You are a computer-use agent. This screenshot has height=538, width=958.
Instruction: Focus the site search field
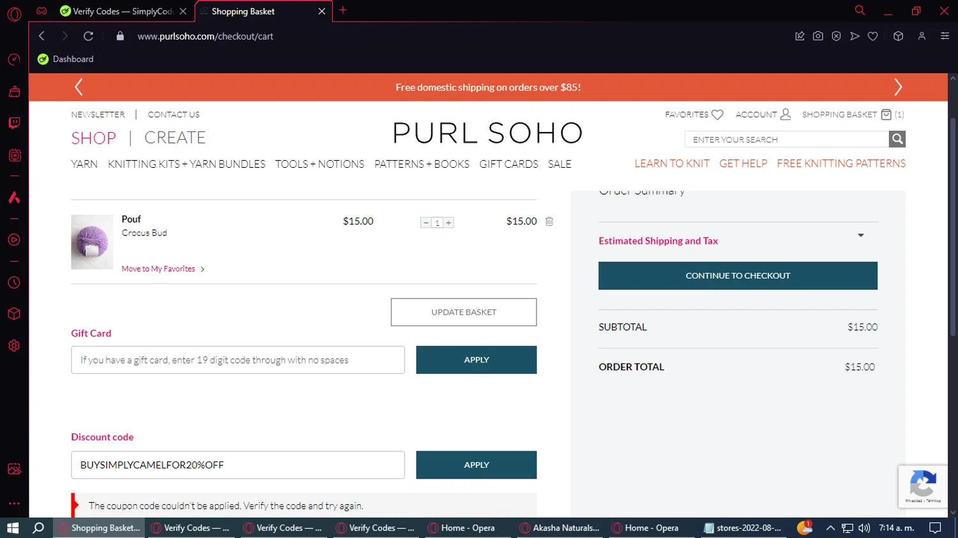tap(787, 139)
